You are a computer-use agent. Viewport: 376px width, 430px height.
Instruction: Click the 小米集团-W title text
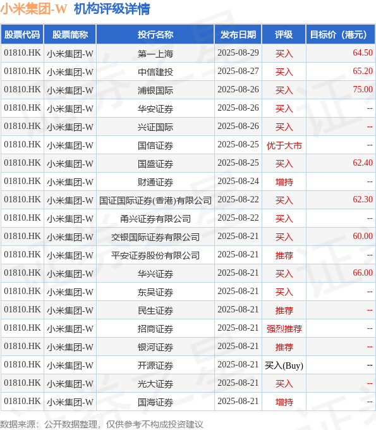33,9
